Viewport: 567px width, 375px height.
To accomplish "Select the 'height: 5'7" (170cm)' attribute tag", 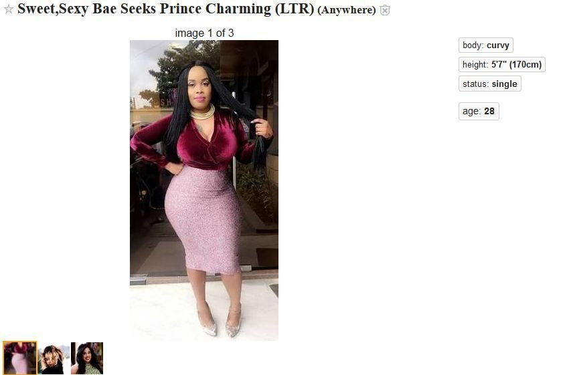I will click(x=502, y=65).
